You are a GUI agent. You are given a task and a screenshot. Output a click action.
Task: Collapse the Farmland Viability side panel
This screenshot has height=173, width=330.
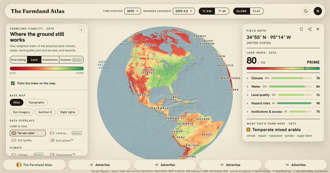(x=81, y=30)
